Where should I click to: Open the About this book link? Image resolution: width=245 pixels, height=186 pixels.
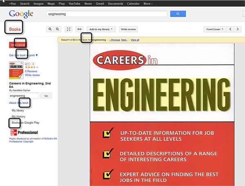pos(19,103)
